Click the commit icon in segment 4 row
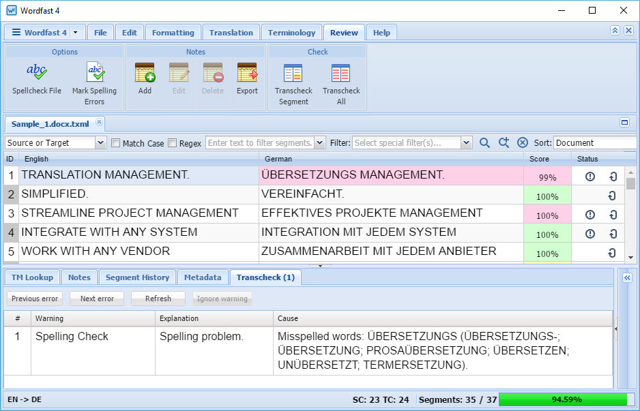The height and width of the screenshot is (411, 640). click(613, 234)
